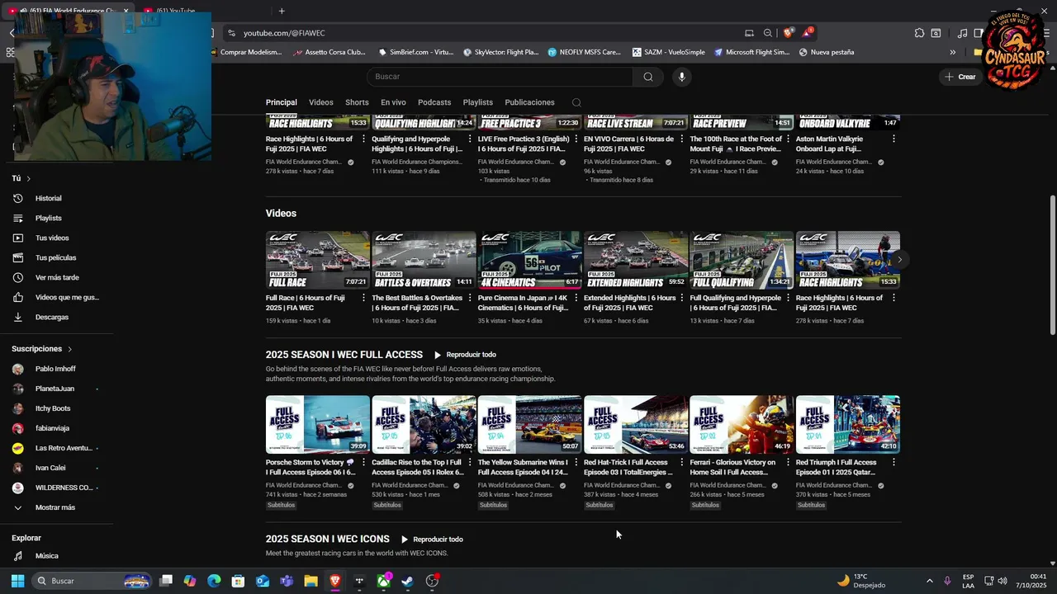Image resolution: width=1057 pixels, height=594 pixels.
Task: Open the Podcasts tab
Action: tap(434, 102)
